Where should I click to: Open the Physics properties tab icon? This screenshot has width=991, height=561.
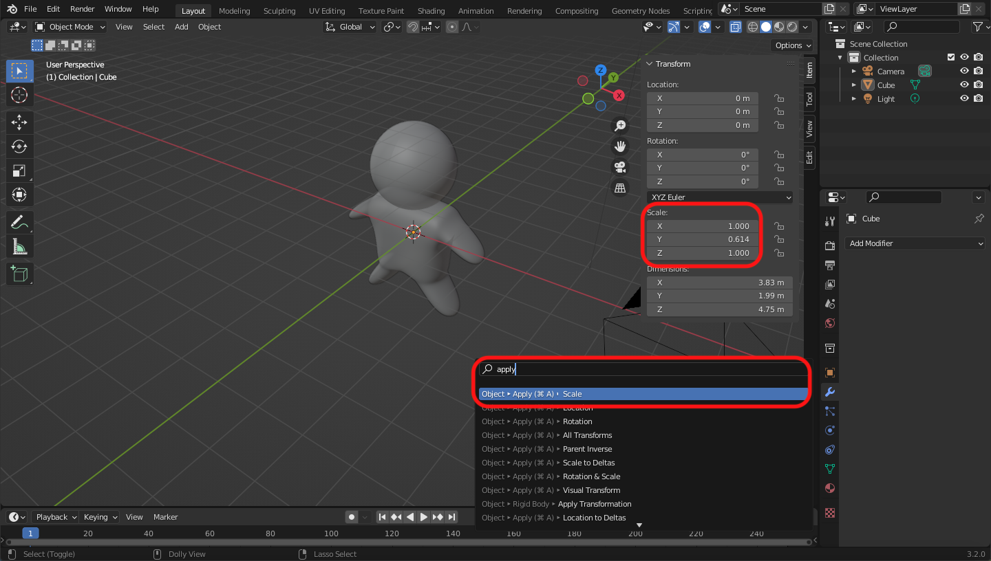[830, 430]
